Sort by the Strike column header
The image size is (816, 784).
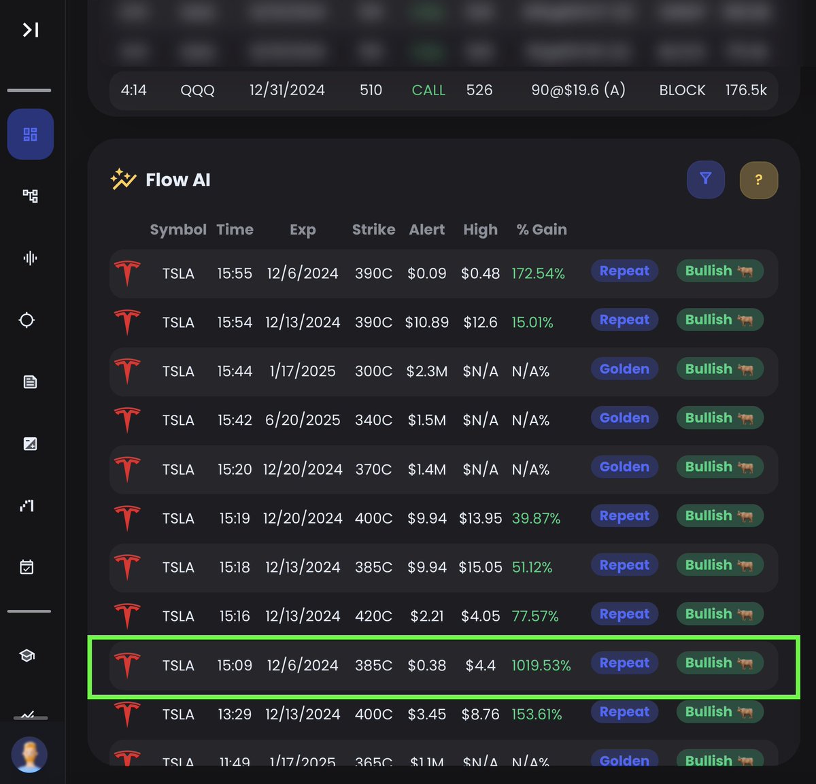[x=373, y=230]
